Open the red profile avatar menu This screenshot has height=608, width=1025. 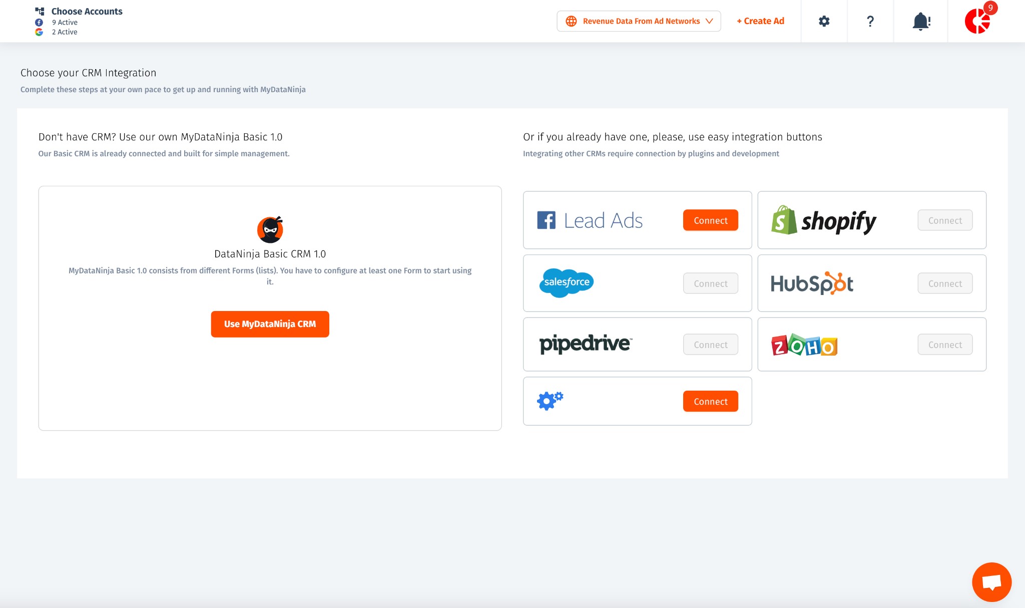(977, 21)
